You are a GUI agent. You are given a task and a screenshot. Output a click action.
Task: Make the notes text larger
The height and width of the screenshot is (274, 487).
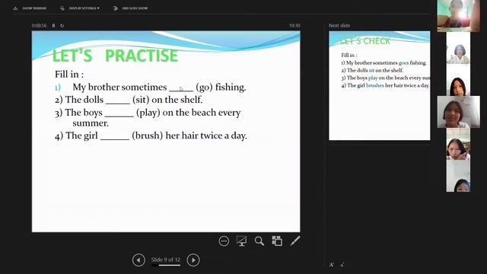click(x=332, y=265)
